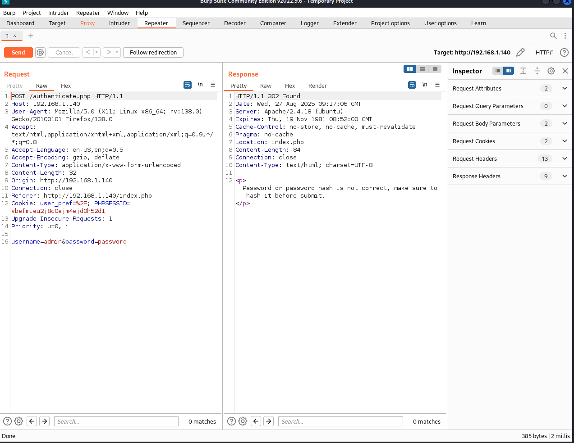Add a new Repeater tab
The height and width of the screenshot is (443, 574).
click(31, 36)
